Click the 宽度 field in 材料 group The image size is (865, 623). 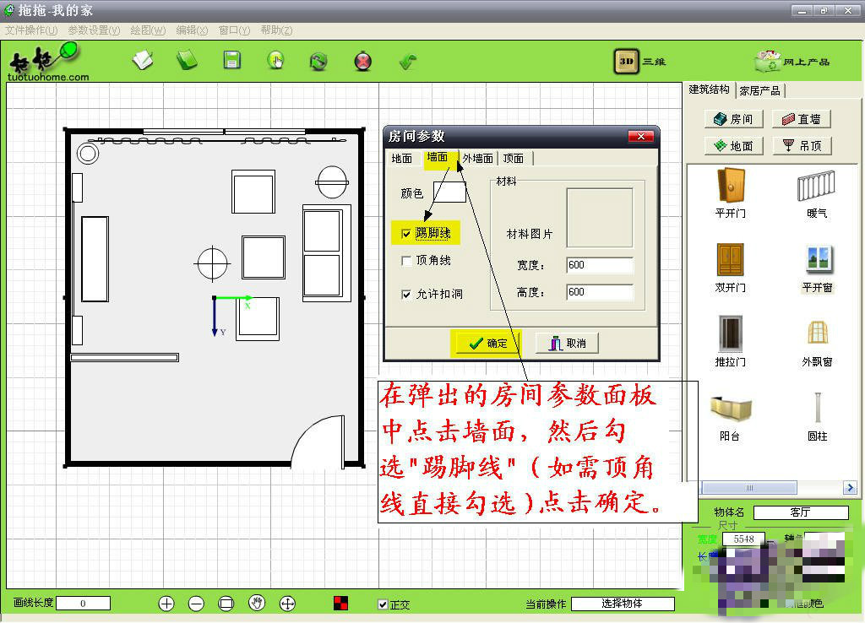click(x=601, y=265)
